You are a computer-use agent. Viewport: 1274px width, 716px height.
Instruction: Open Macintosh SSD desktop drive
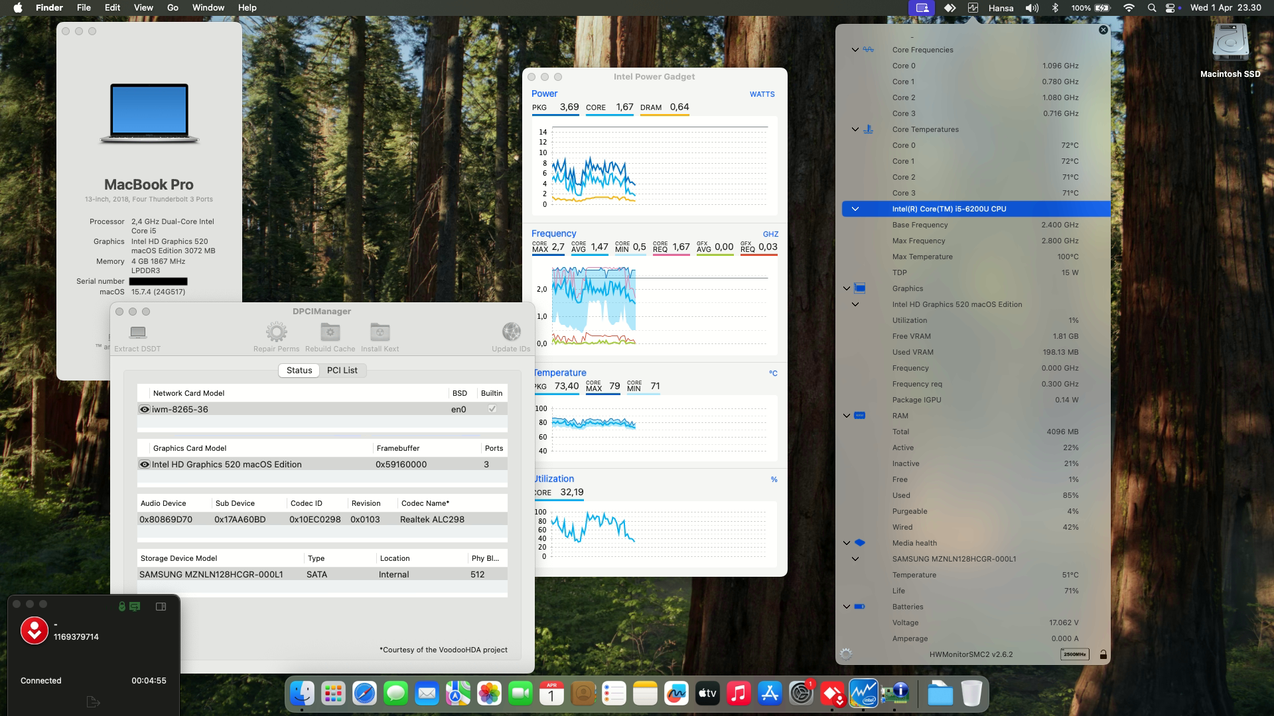coord(1230,51)
